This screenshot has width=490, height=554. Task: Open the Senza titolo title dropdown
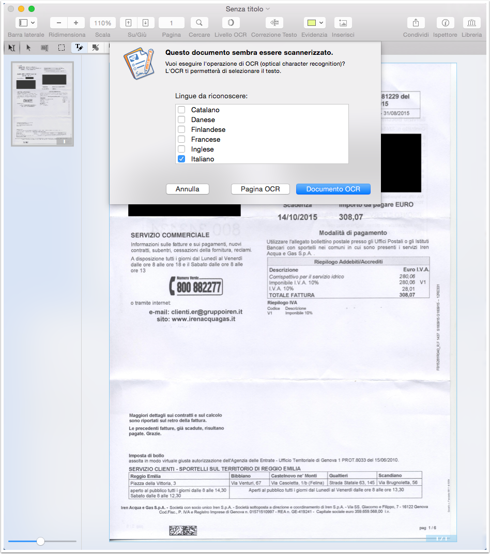click(x=268, y=9)
